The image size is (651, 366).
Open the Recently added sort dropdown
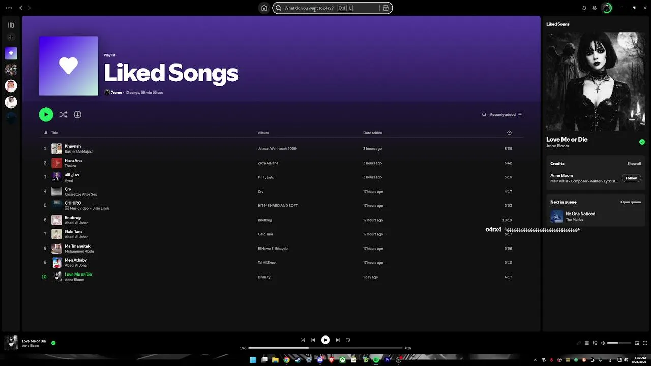pyautogui.click(x=506, y=115)
